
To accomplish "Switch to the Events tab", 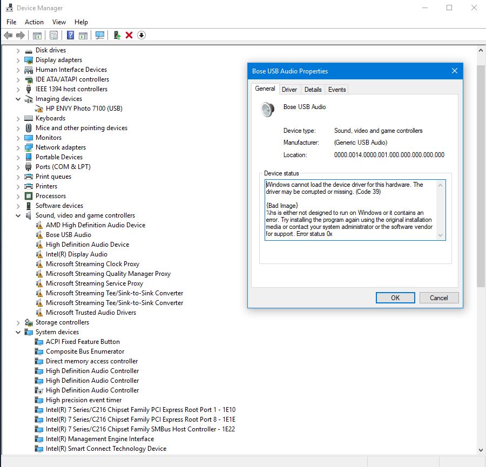I will coord(336,89).
